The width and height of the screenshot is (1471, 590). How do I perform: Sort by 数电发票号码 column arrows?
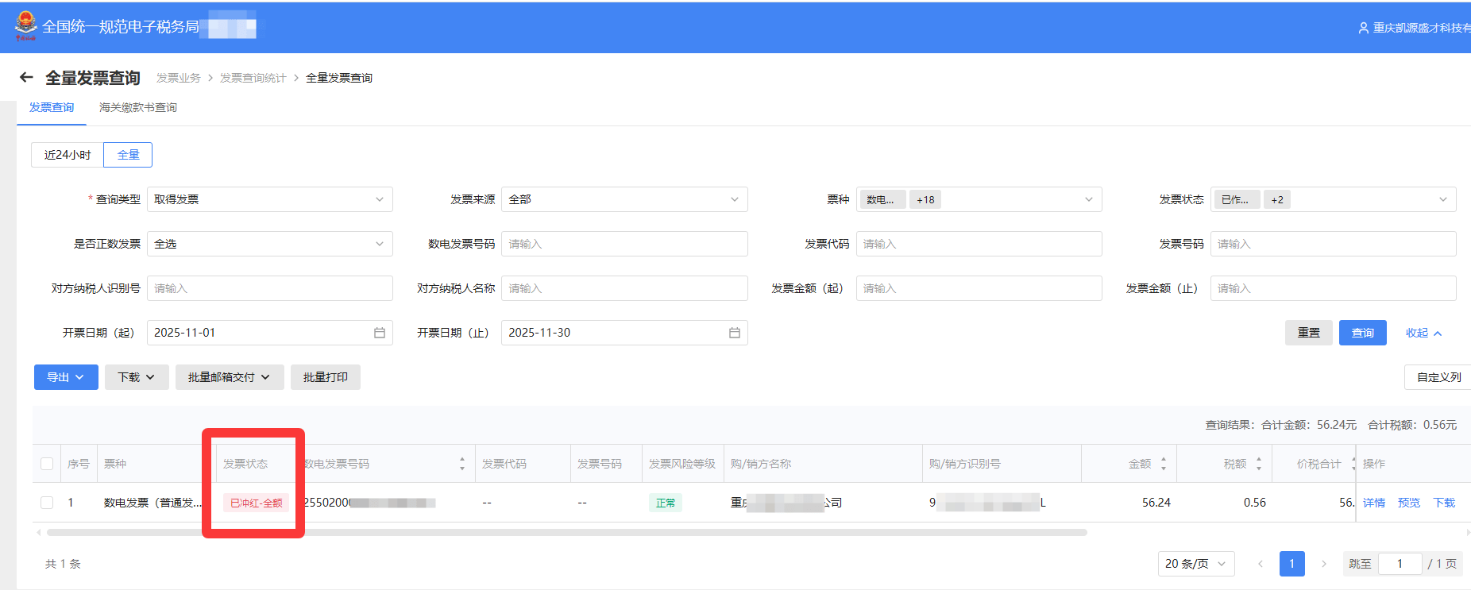(462, 464)
